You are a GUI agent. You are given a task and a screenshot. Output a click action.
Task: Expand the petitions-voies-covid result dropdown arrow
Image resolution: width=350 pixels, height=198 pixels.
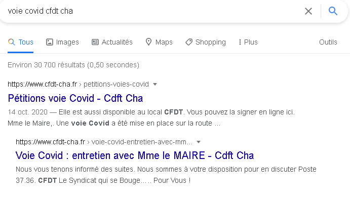pyautogui.click(x=155, y=85)
